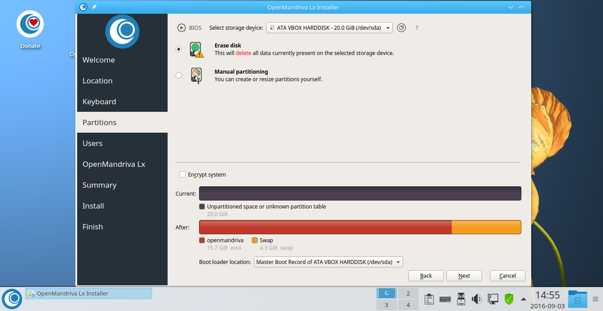
Task: Select the Partitions step in sidebar
Action: (122, 122)
